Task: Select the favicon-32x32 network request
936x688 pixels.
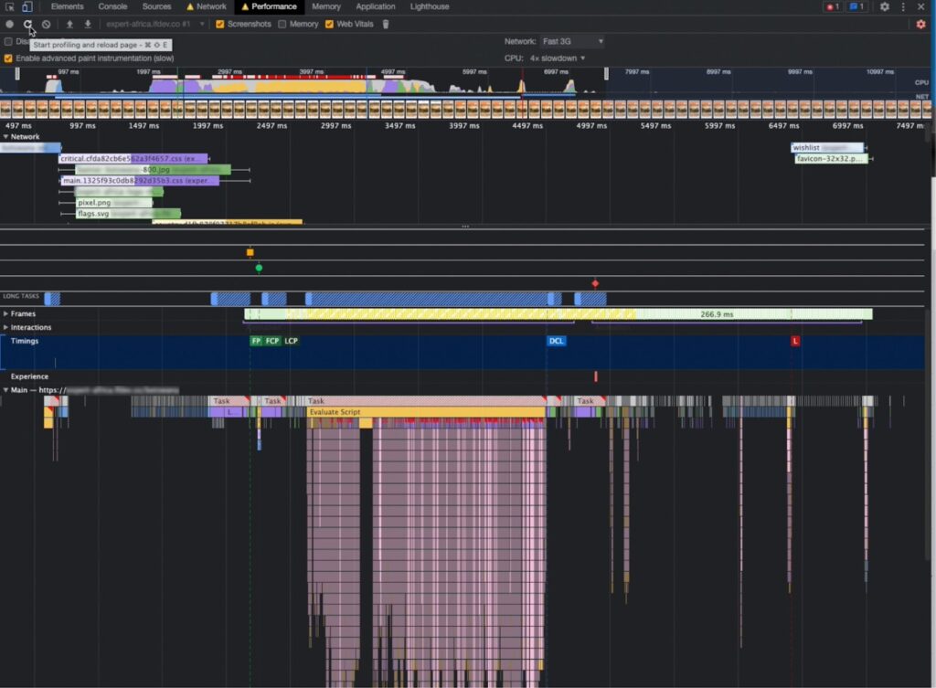Action: 831,159
